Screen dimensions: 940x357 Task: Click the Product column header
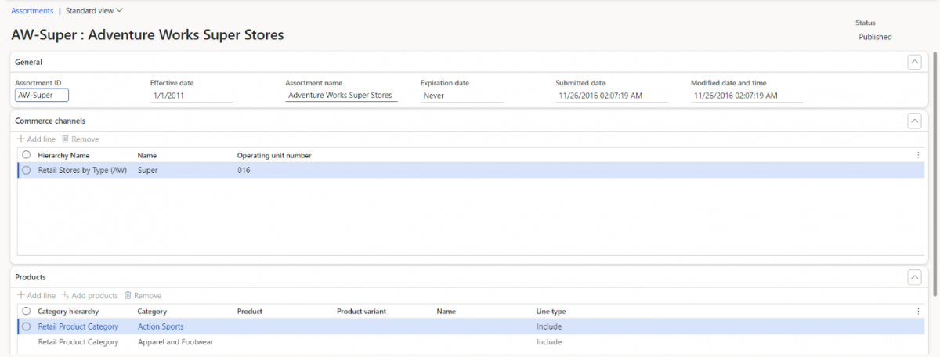point(250,311)
